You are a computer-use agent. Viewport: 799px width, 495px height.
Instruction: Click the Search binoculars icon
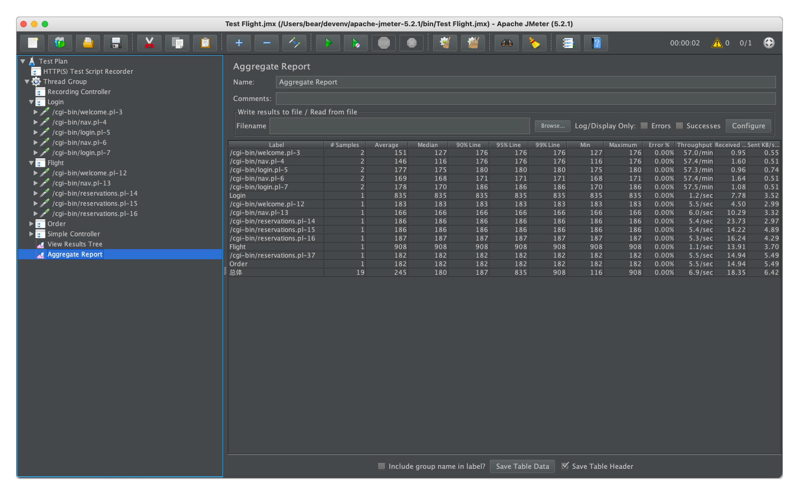tap(506, 43)
